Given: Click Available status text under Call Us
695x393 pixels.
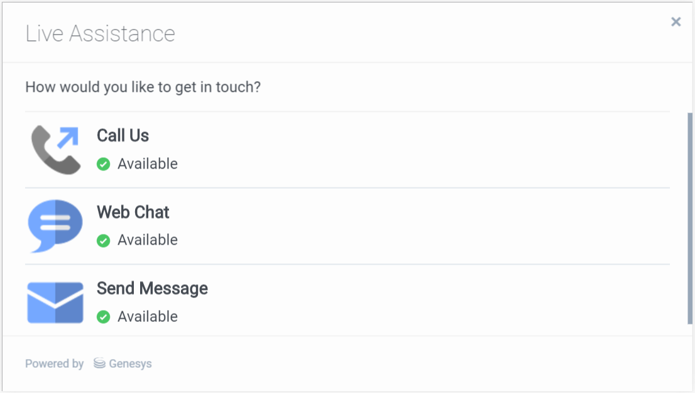Looking at the screenshot, I should tap(148, 164).
